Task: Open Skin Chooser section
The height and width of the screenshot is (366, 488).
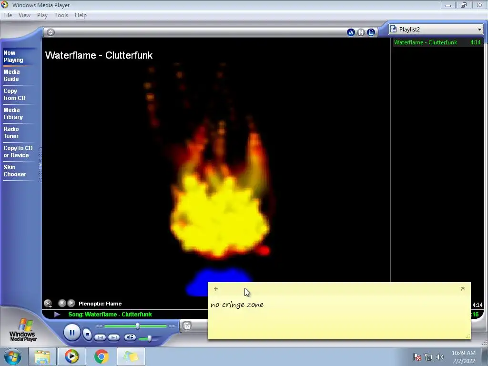Action: [15, 171]
